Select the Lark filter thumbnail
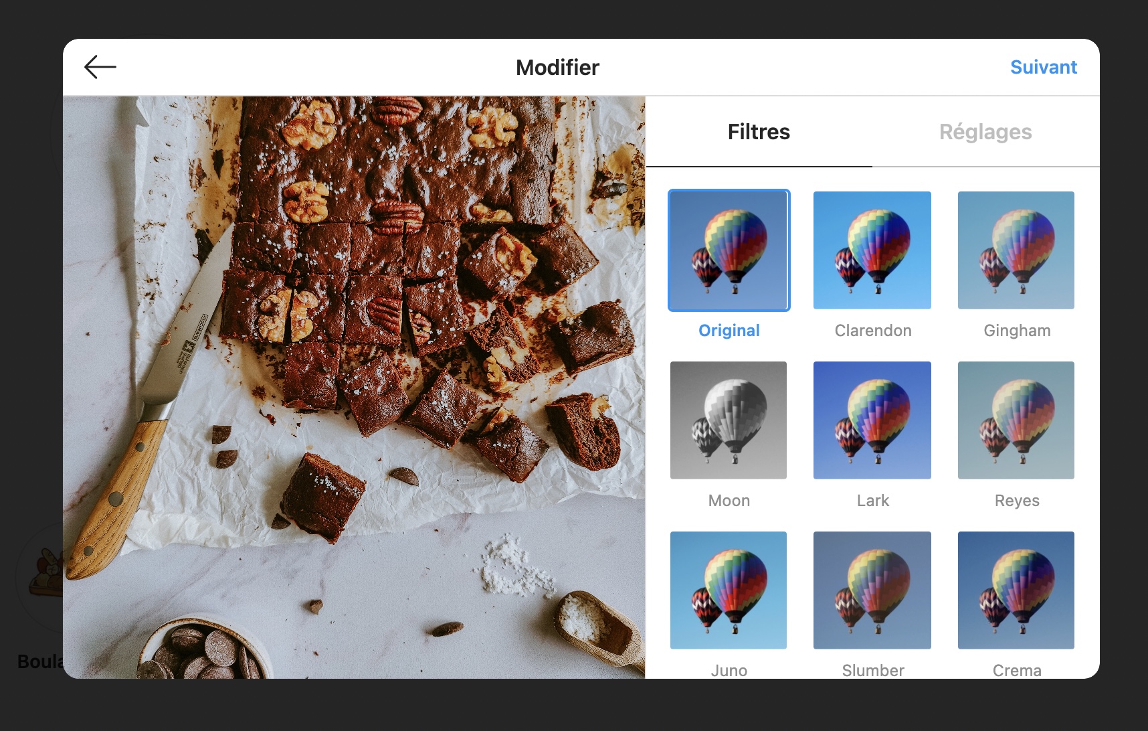The image size is (1148, 731). coord(872,420)
